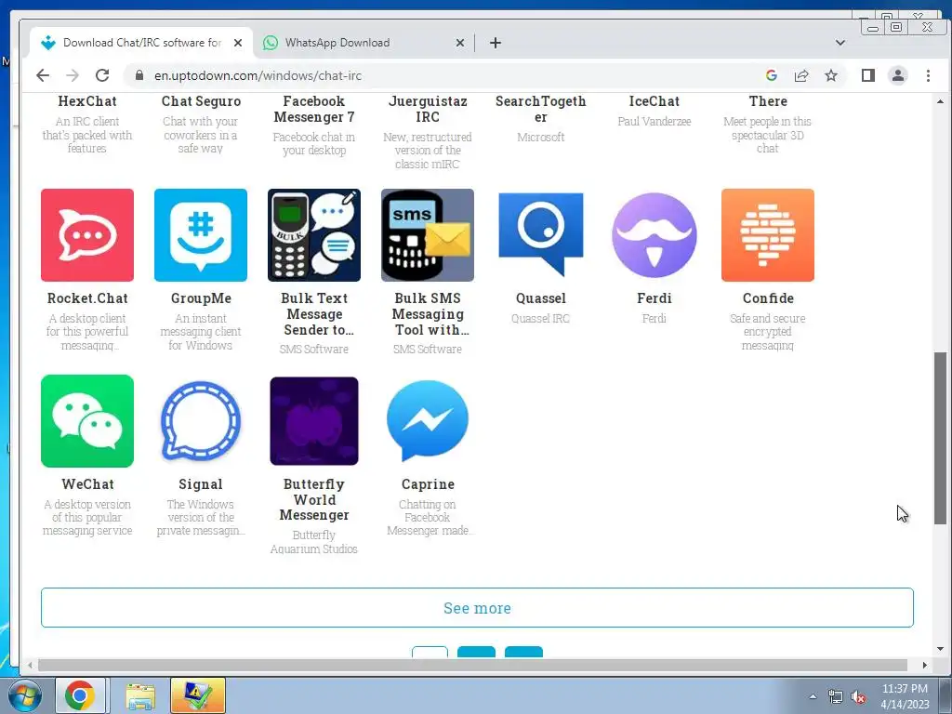Image resolution: width=952 pixels, height=714 pixels.
Task: Open the Caprine messenger icon
Action: pos(428,421)
